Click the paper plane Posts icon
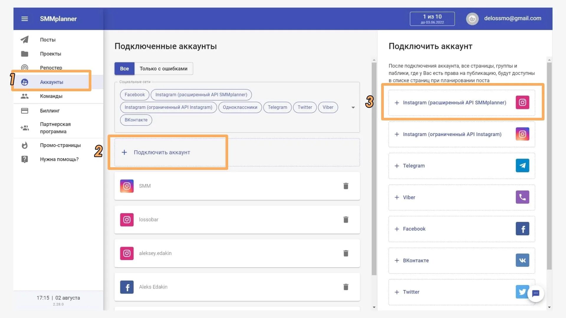 point(25,39)
